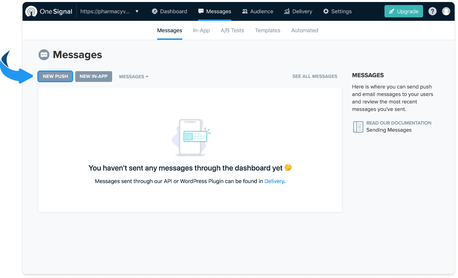Switch to the Automated tab

[x=305, y=31]
